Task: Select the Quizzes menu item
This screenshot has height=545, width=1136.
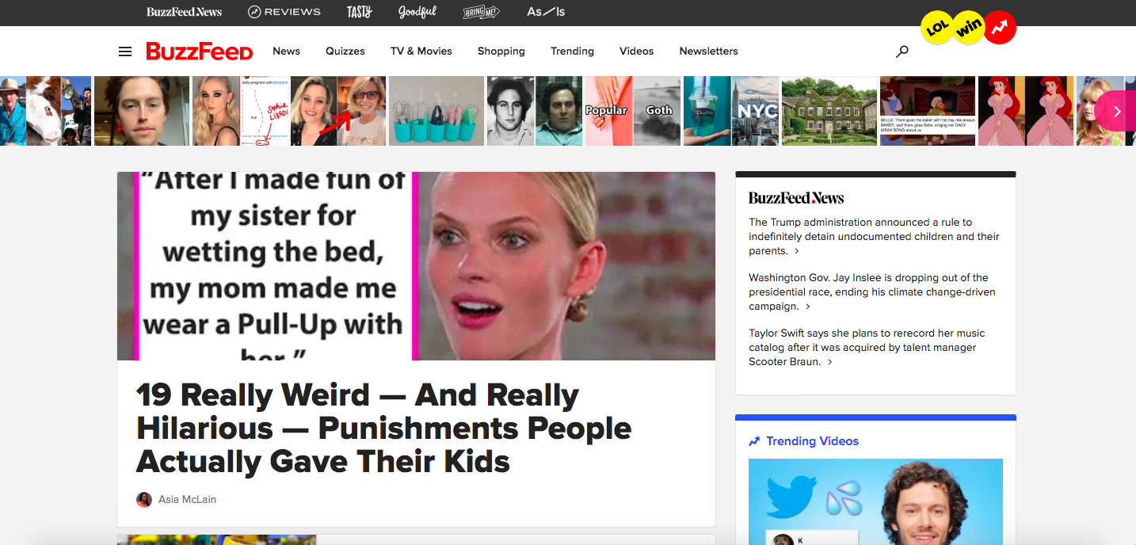Action: coord(345,51)
